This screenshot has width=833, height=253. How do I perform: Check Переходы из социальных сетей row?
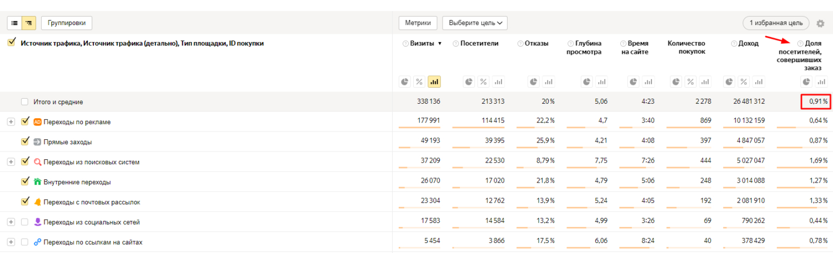point(24,222)
